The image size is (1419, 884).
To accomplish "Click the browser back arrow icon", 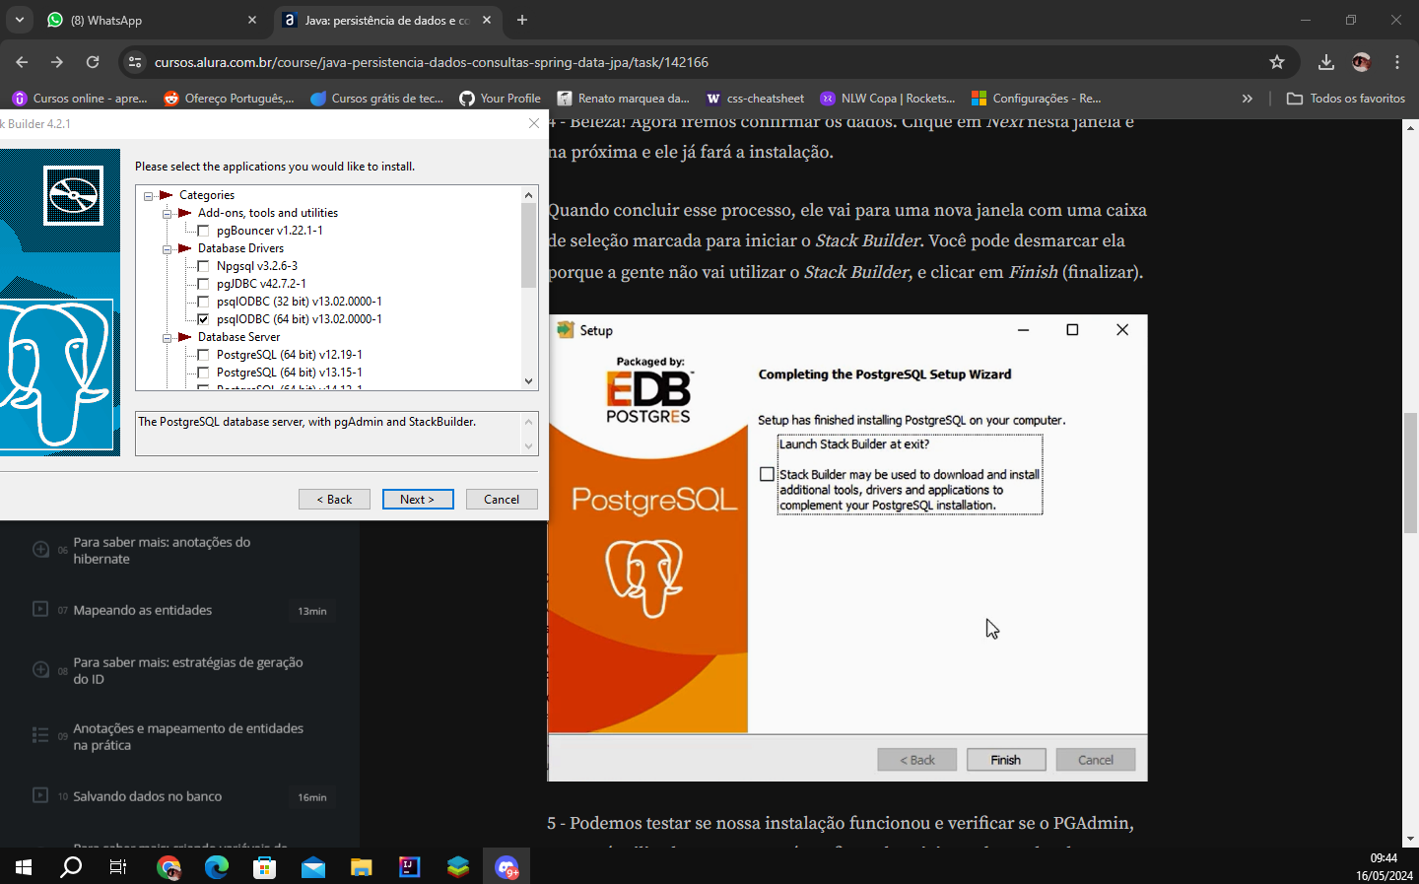I will 22,62.
